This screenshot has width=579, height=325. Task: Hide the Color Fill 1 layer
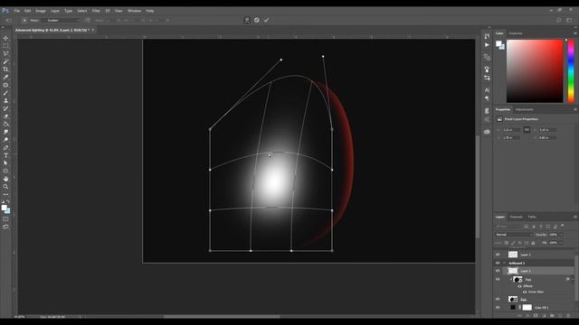[498, 307]
